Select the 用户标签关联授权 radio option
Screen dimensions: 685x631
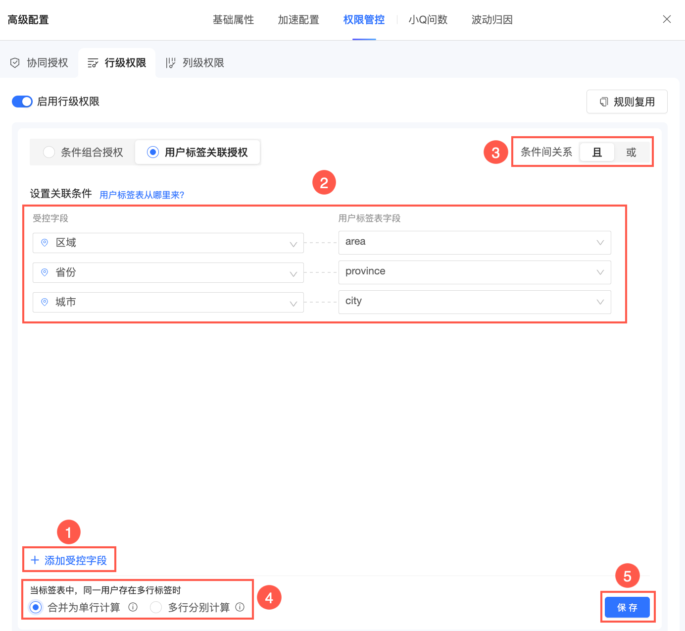tap(153, 152)
